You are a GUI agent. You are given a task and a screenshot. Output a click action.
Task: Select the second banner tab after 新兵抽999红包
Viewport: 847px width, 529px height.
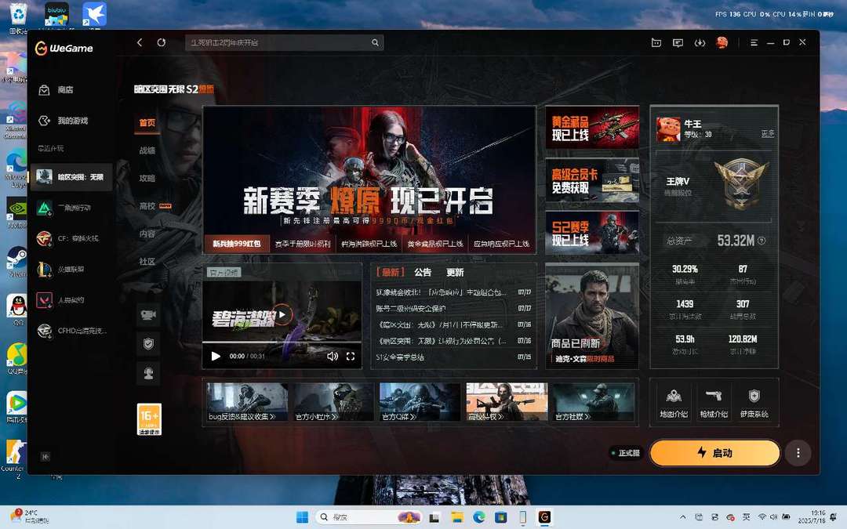point(303,244)
